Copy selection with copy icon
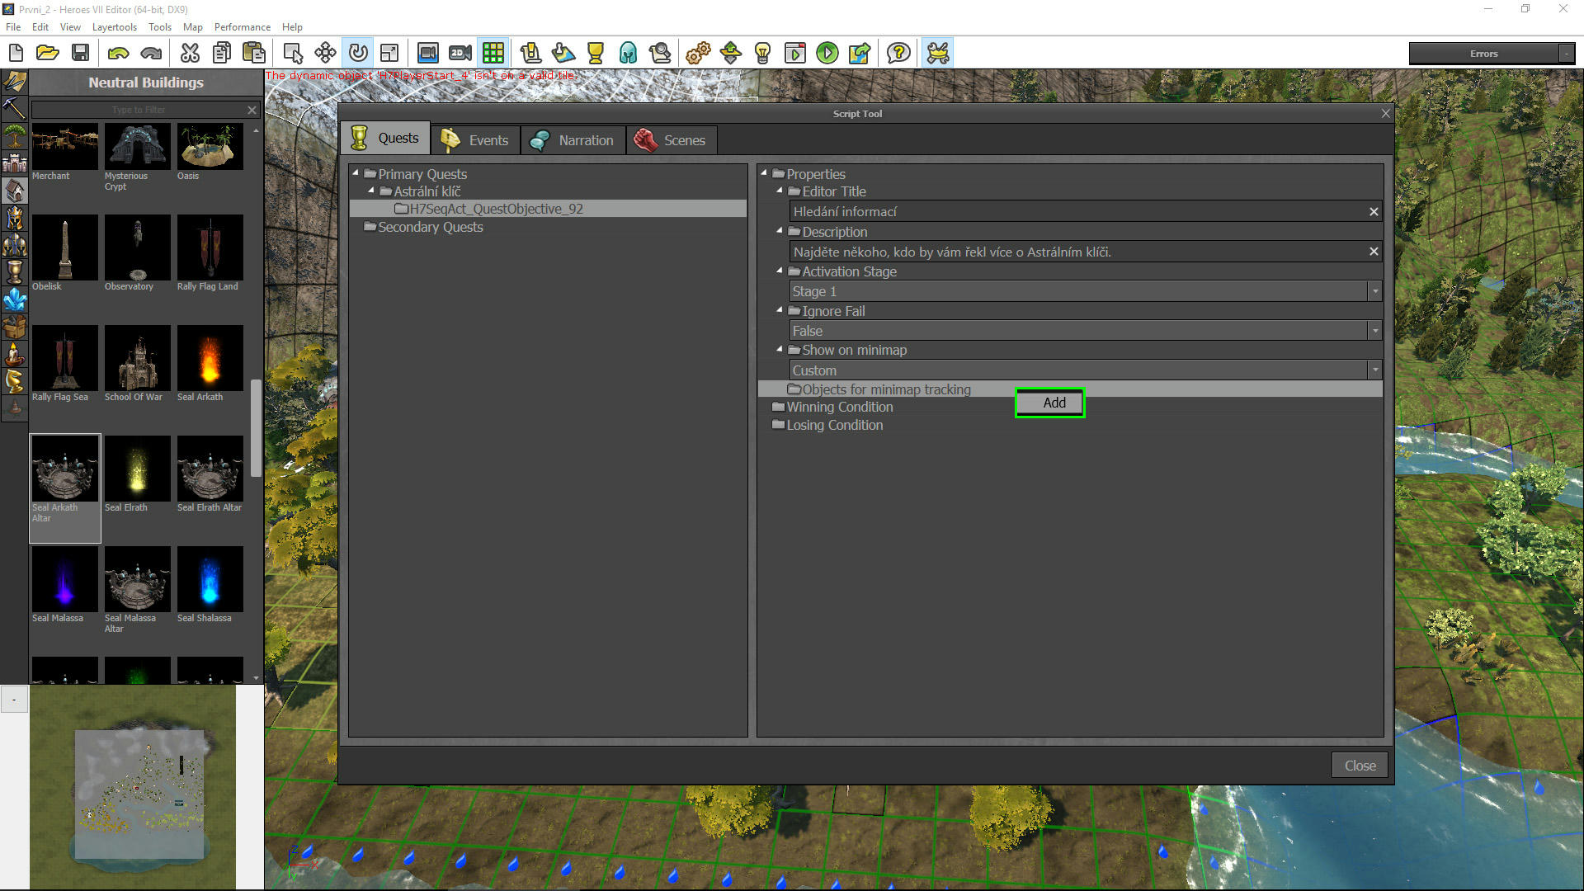Image resolution: width=1584 pixels, height=891 pixels. 222,54
